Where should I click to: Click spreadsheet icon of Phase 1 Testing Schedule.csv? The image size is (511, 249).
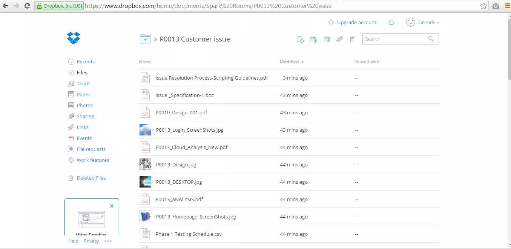(145, 234)
